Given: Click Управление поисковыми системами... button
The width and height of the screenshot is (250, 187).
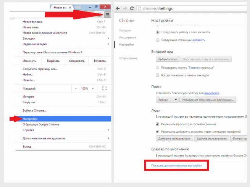Looking at the screenshot, I should coord(208,100).
